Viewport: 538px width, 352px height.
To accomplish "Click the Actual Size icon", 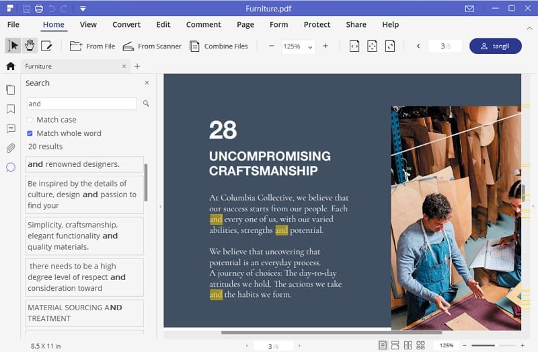I will tap(390, 46).
